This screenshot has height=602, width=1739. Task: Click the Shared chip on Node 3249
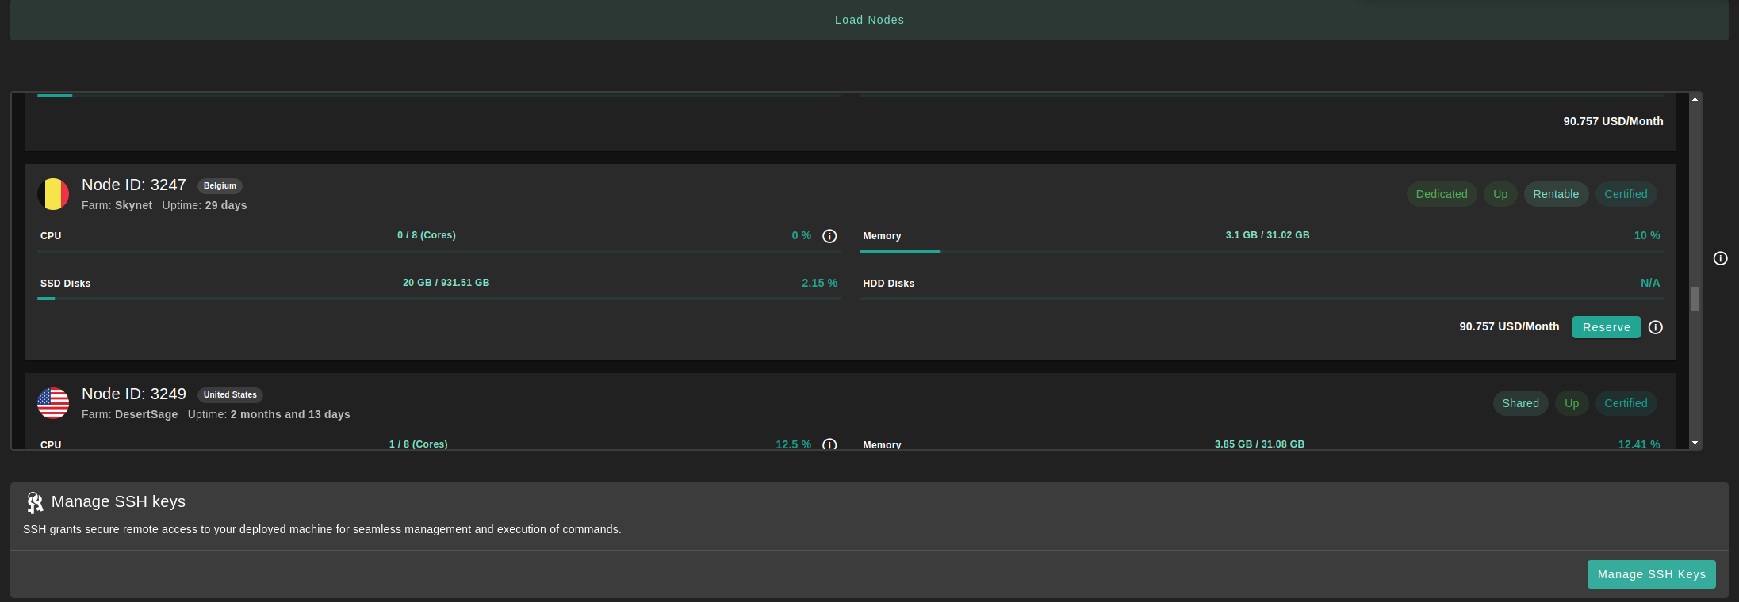[1519, 403]
